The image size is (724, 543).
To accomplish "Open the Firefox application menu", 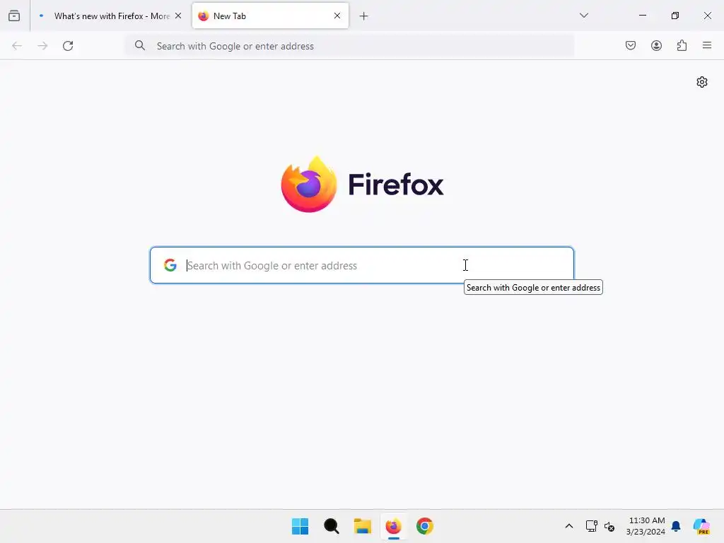I will tap(707, 45).
